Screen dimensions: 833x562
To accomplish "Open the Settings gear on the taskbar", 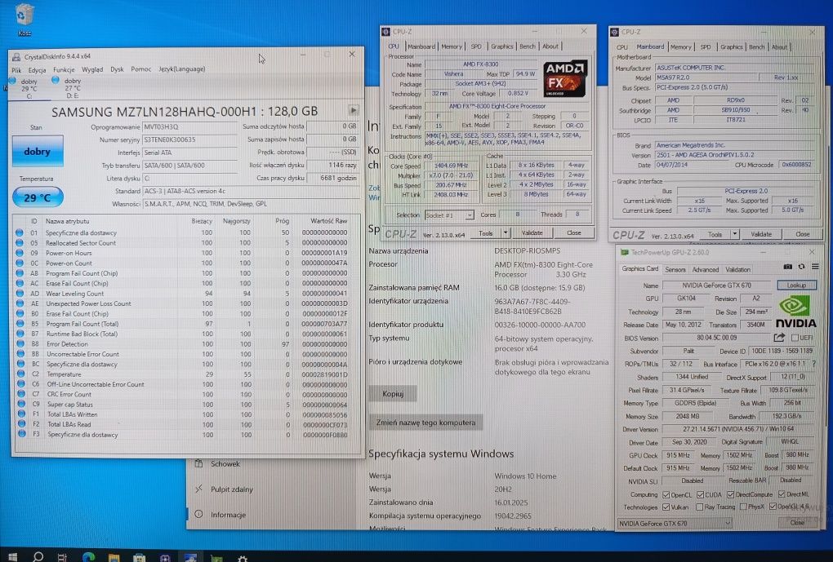I will [x=243, y=558].
